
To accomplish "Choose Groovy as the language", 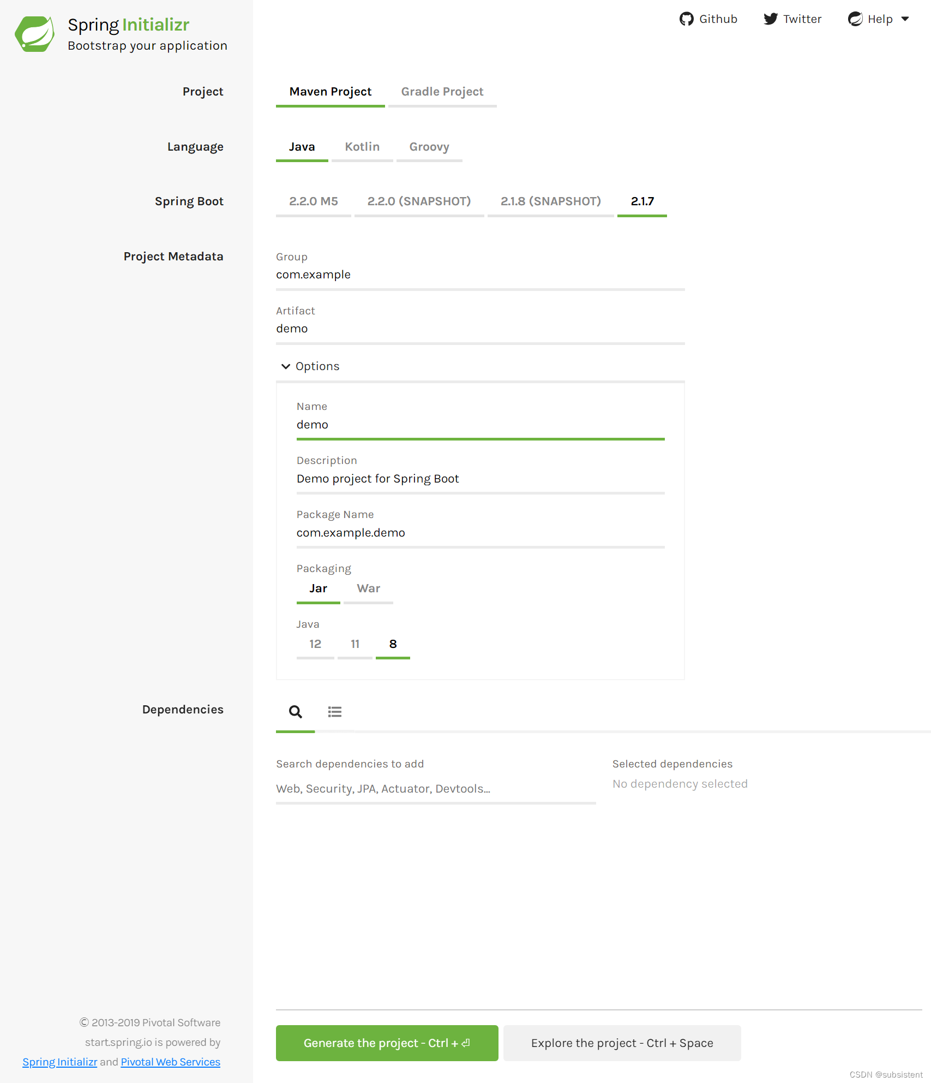I will [x=429, y=146].
